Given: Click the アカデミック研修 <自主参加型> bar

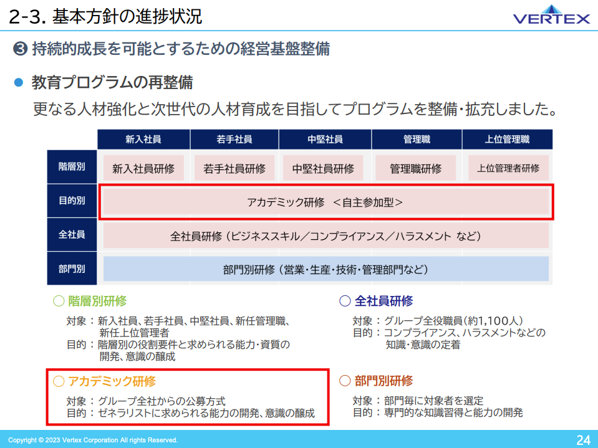Looking at the screenshot, I should pos(326,202).
